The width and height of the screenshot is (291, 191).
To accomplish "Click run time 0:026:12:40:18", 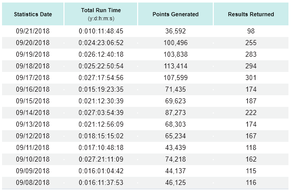I will tap(101, 54).
